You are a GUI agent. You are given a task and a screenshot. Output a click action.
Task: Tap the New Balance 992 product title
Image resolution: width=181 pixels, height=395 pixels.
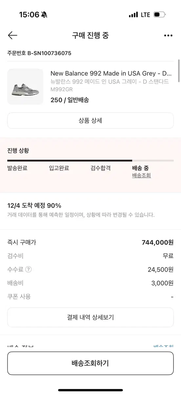point(111,73)
